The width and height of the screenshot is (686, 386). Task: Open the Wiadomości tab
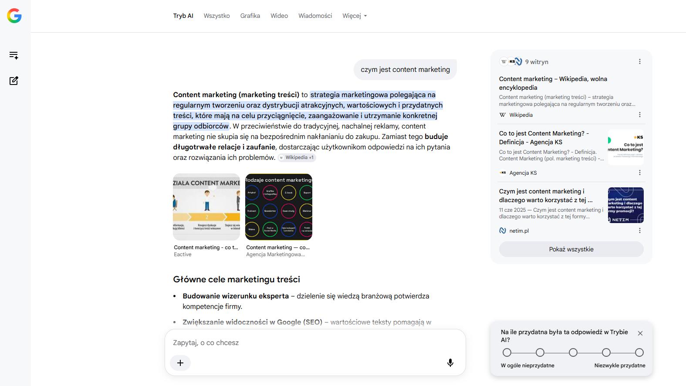pyautogui.click(x=315, y=16)
